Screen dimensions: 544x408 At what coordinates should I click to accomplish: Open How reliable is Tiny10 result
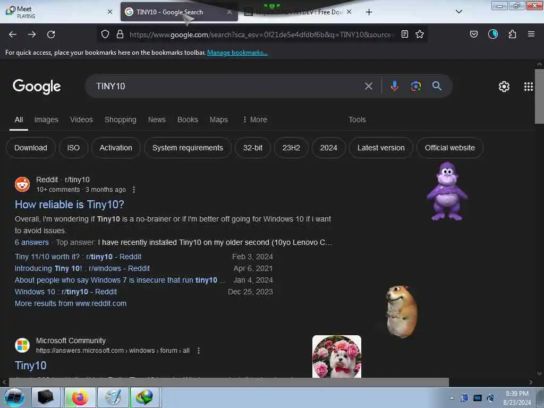70,205
